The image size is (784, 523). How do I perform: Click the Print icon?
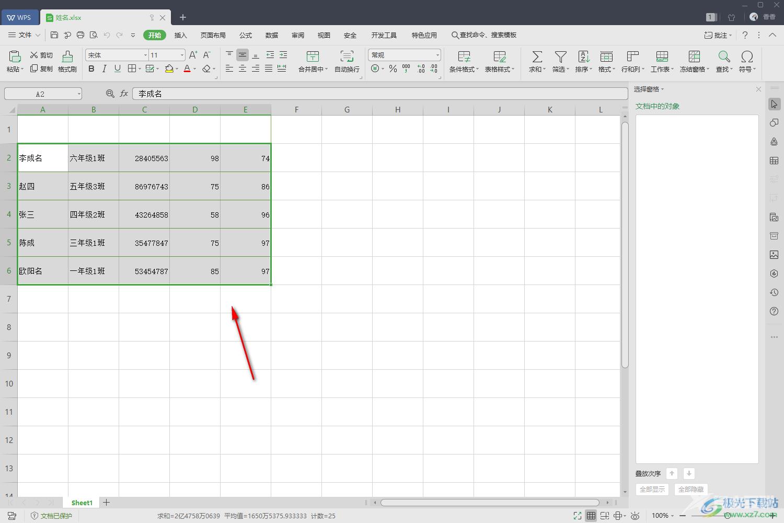(x=80, y=35)
